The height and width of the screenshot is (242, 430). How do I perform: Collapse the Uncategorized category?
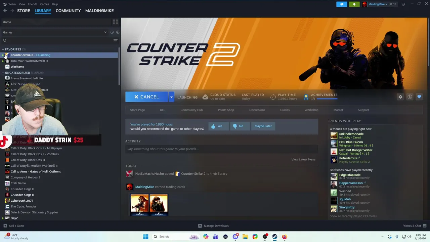pyautogui.click(x=3, y=73)
